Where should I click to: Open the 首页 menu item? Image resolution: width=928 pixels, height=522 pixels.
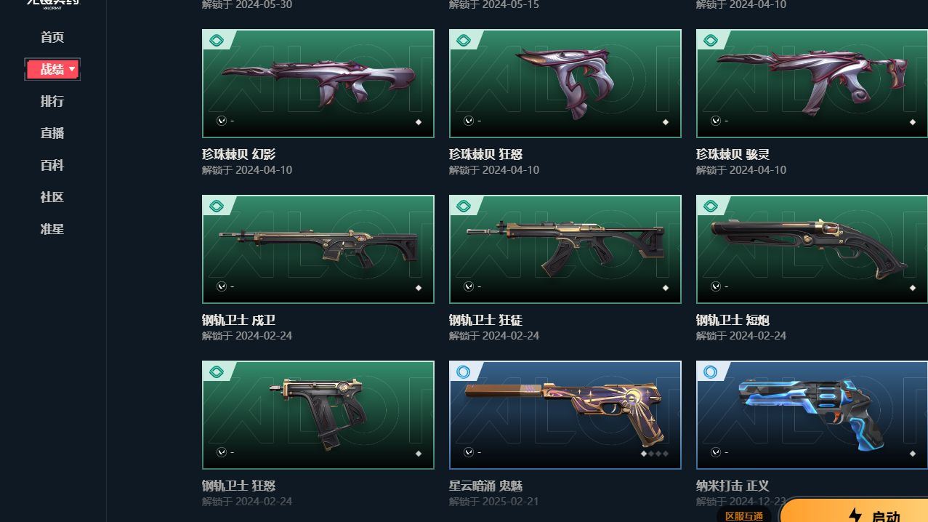coord(52,37)
